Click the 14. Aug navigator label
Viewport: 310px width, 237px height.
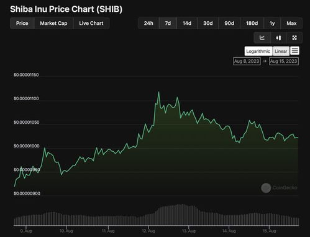click(229, 231)
